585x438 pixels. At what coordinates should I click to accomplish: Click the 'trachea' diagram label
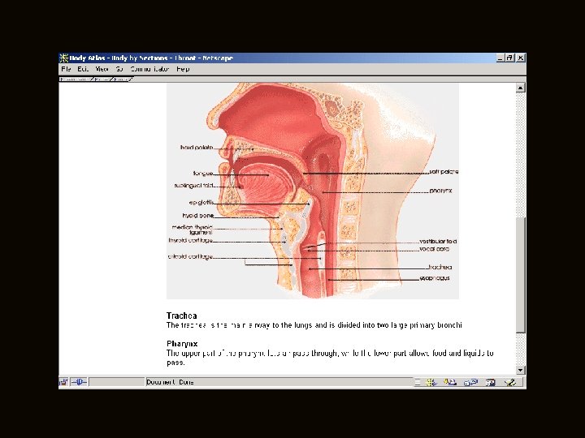click(440, 267)
